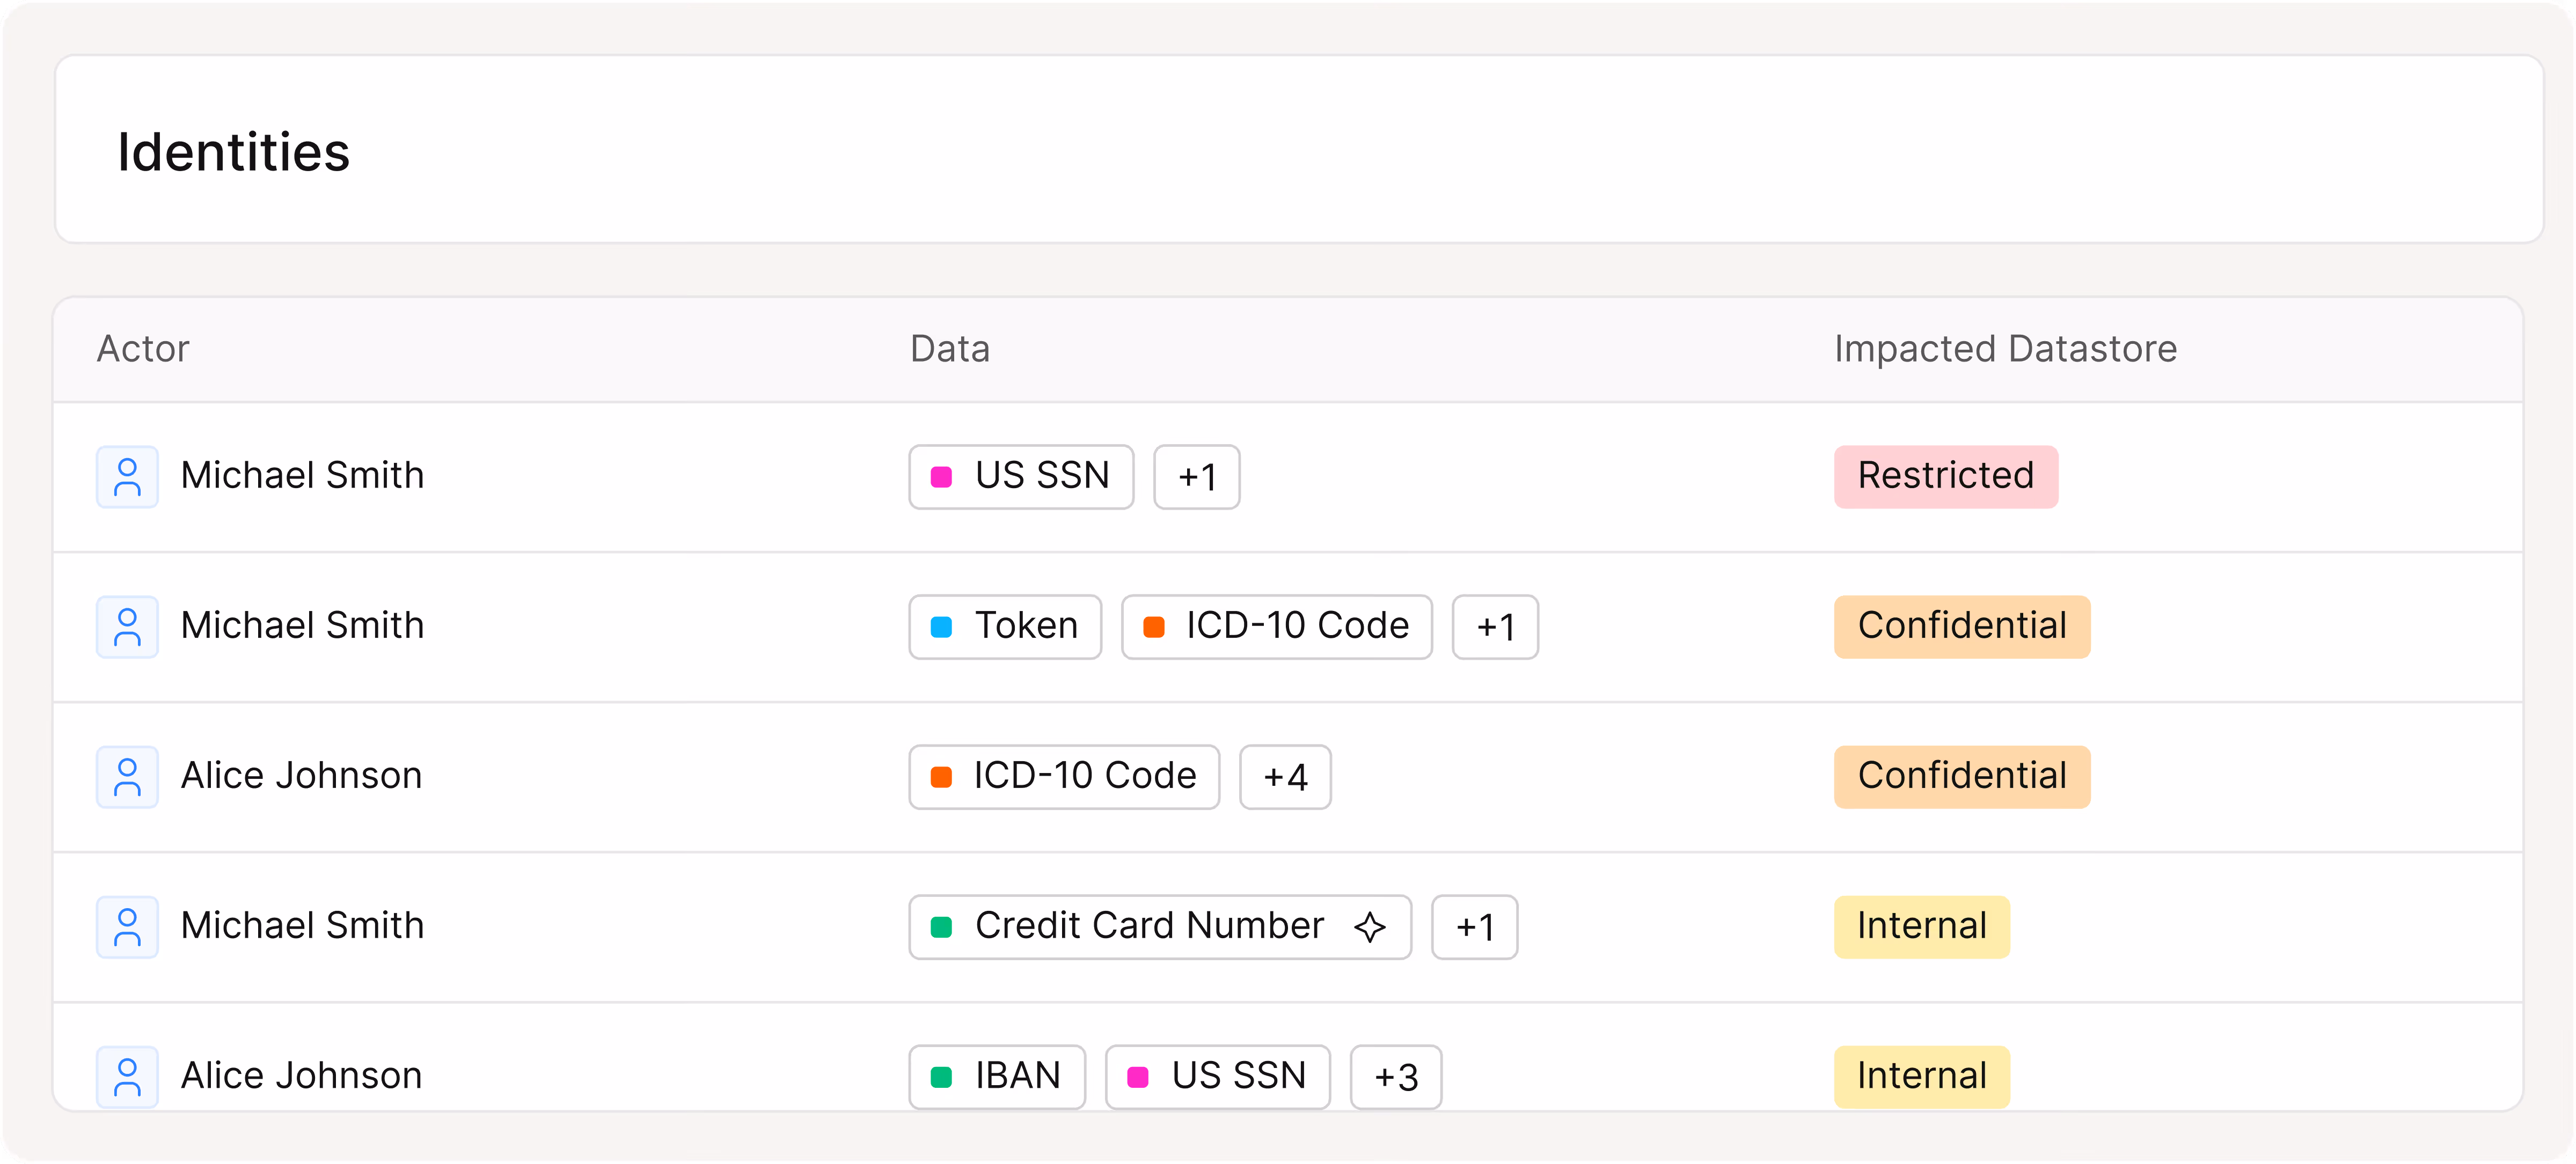Expand the +1 beside US SSN tag
Viewport: 2576px width, 1164px height.
point(1196,476)
